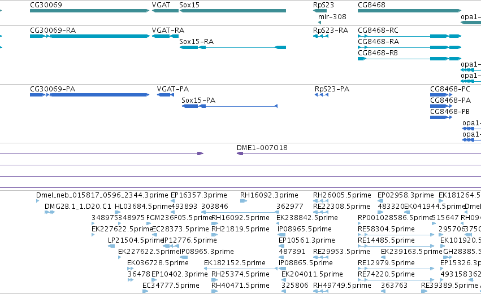Select transcript RpS23-RA
The image size is (481, 294).
[x=321, y=36]
